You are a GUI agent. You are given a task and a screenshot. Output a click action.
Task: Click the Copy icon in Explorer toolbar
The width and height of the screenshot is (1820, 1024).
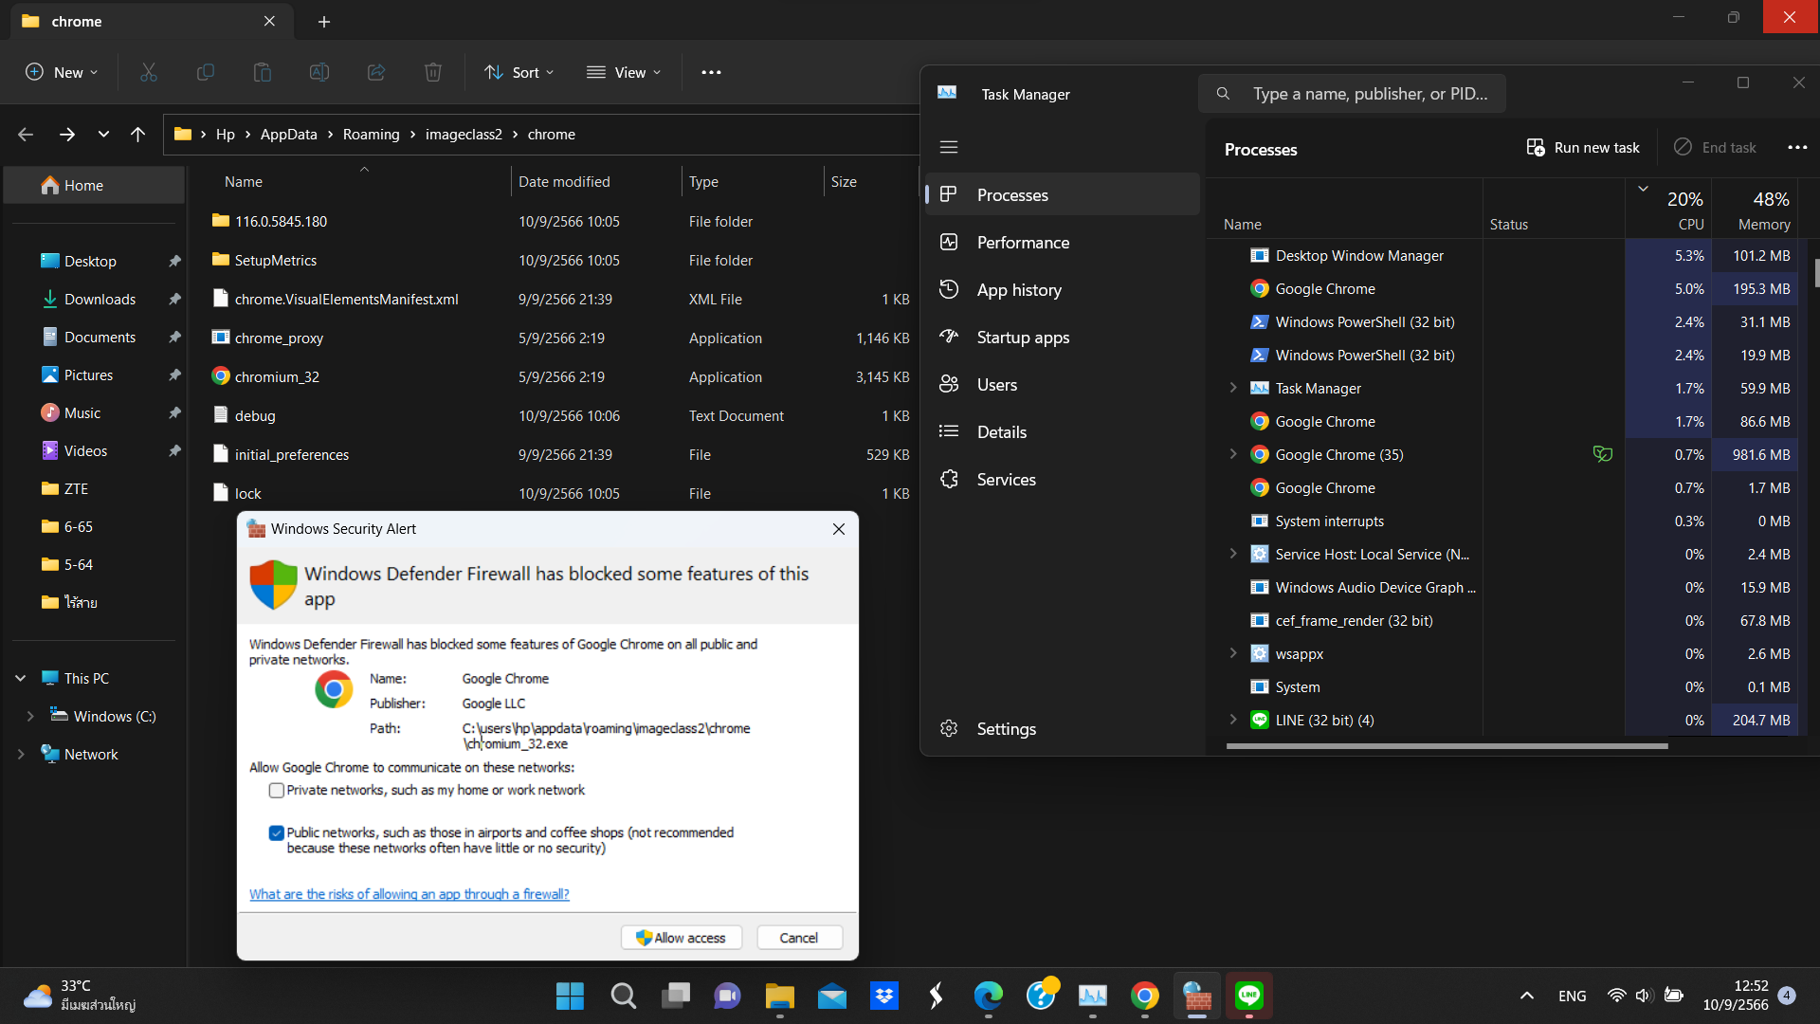(206, 72)
